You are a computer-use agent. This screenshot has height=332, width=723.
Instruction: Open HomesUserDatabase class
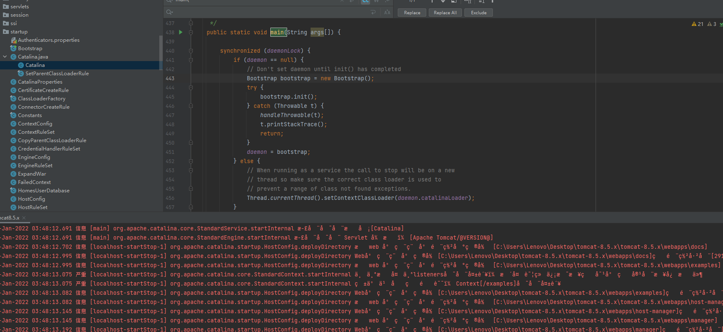tap(44, 191)
